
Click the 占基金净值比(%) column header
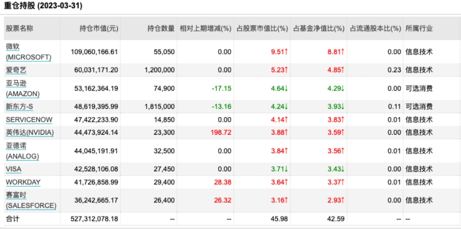319,29
